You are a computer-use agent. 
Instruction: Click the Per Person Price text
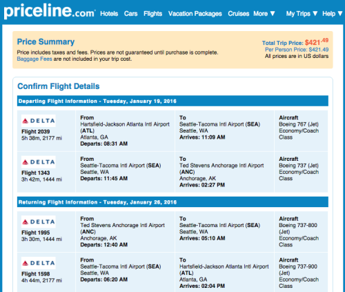click(x=297, y=50)
